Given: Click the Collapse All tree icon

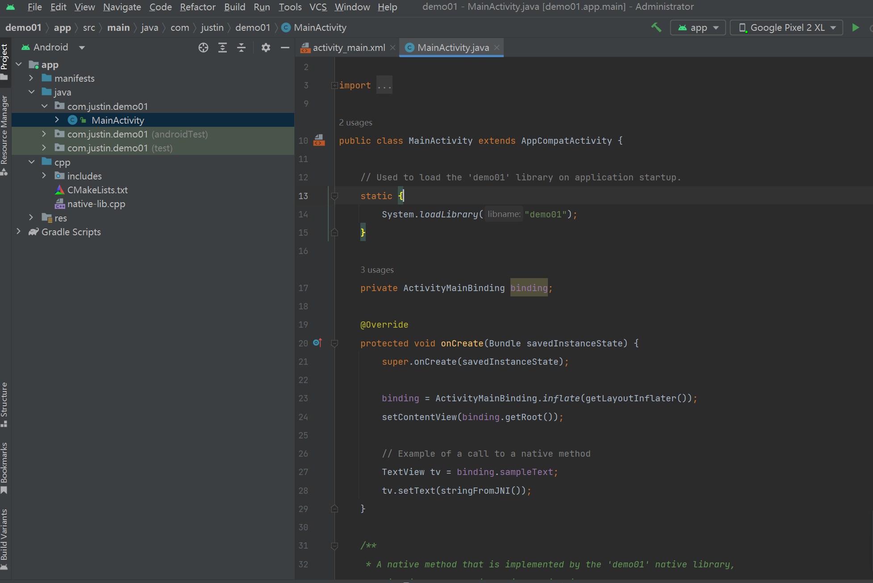Looking at the screenshot, I should 241,48.
